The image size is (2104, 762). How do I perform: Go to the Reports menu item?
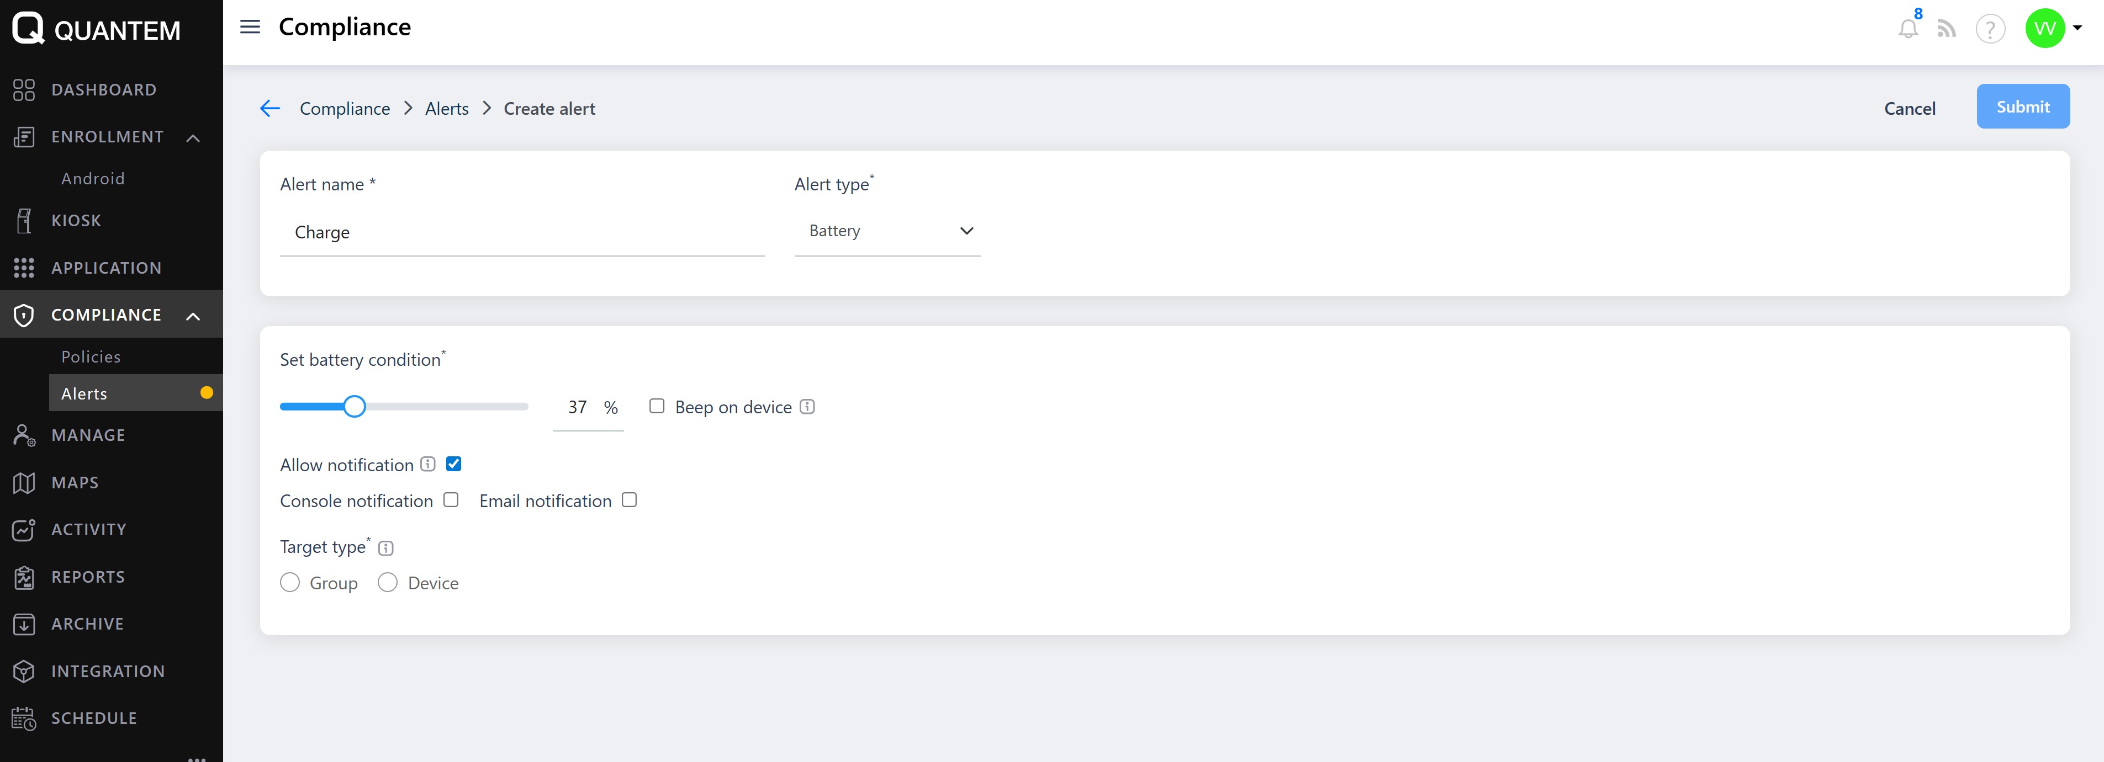(x=88, y=577)
